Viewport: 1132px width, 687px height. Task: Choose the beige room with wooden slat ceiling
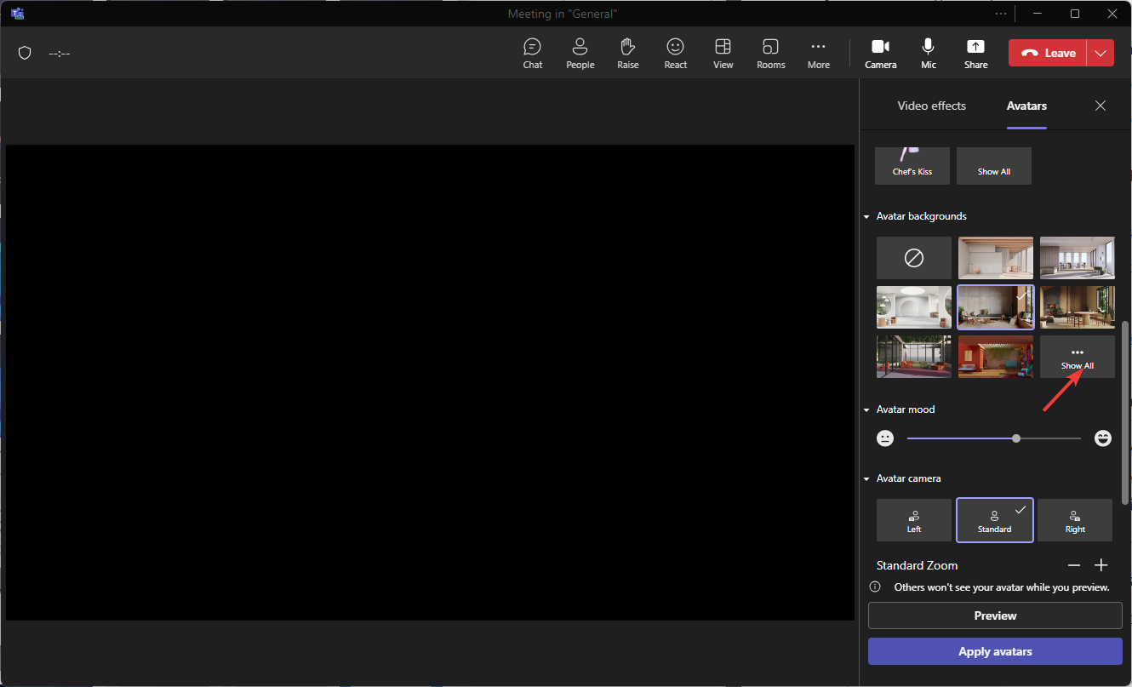pos(996,258)
